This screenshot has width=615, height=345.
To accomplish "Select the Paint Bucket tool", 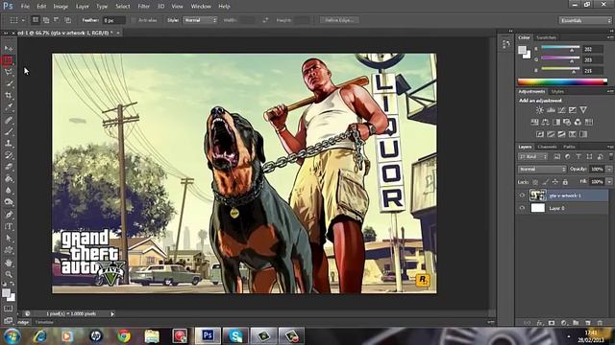I will (9, 179).
